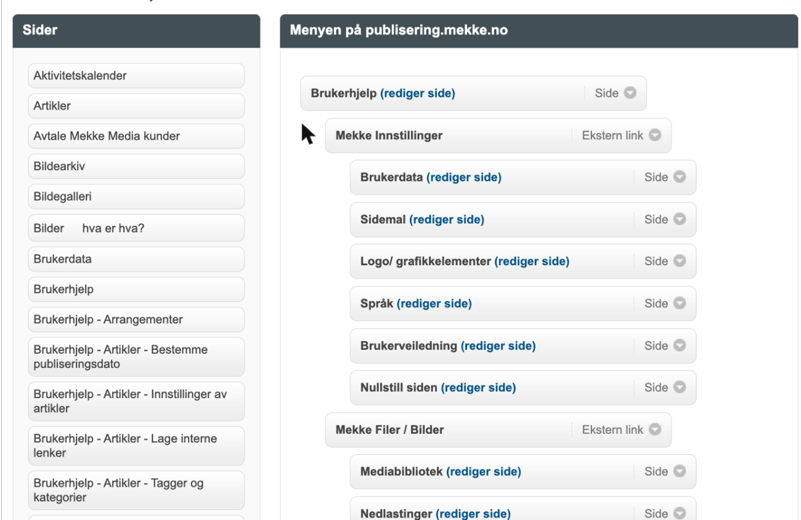Click the 'Sider' panel header
Image resolution: width=801 pixels, height=520 pixels.
coord(136,31)
